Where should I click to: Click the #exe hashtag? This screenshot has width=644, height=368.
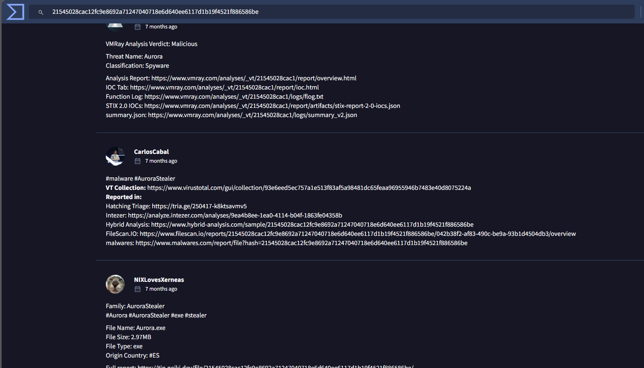(x=177, y=315)
